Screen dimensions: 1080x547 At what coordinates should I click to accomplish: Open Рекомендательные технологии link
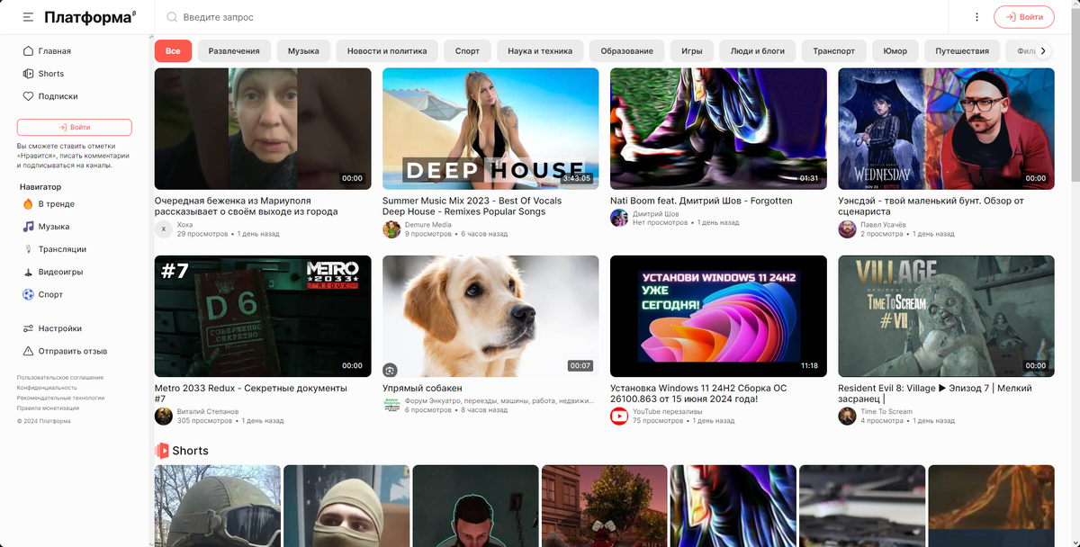61,398
